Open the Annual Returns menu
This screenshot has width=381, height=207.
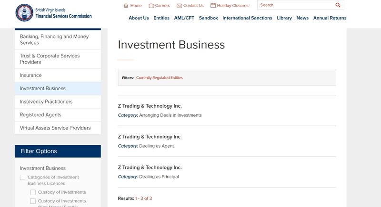click(x=330, y=18)
